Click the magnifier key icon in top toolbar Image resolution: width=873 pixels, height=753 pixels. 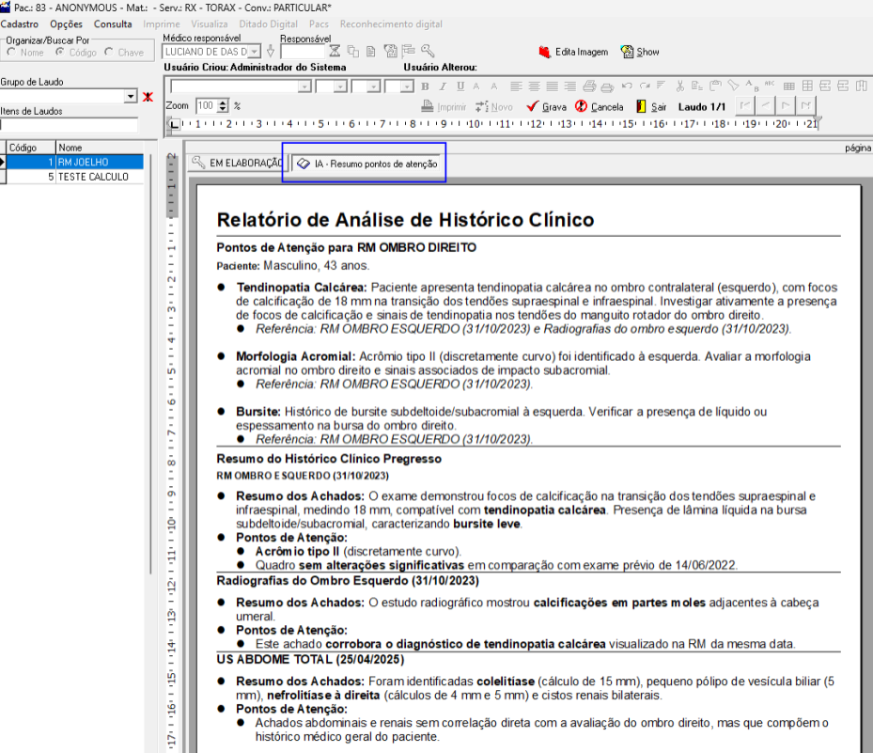point(428,51)
